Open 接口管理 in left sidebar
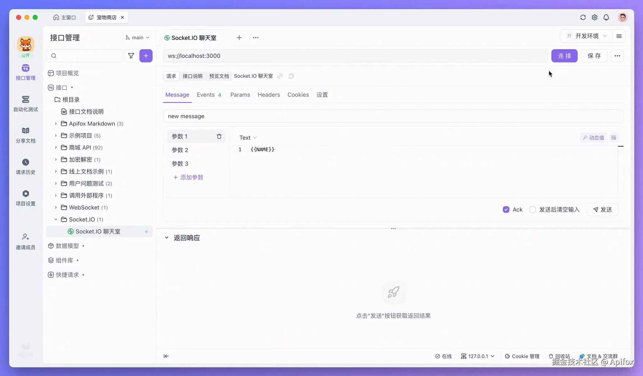The image size is (643, 376). click(25, 73)
